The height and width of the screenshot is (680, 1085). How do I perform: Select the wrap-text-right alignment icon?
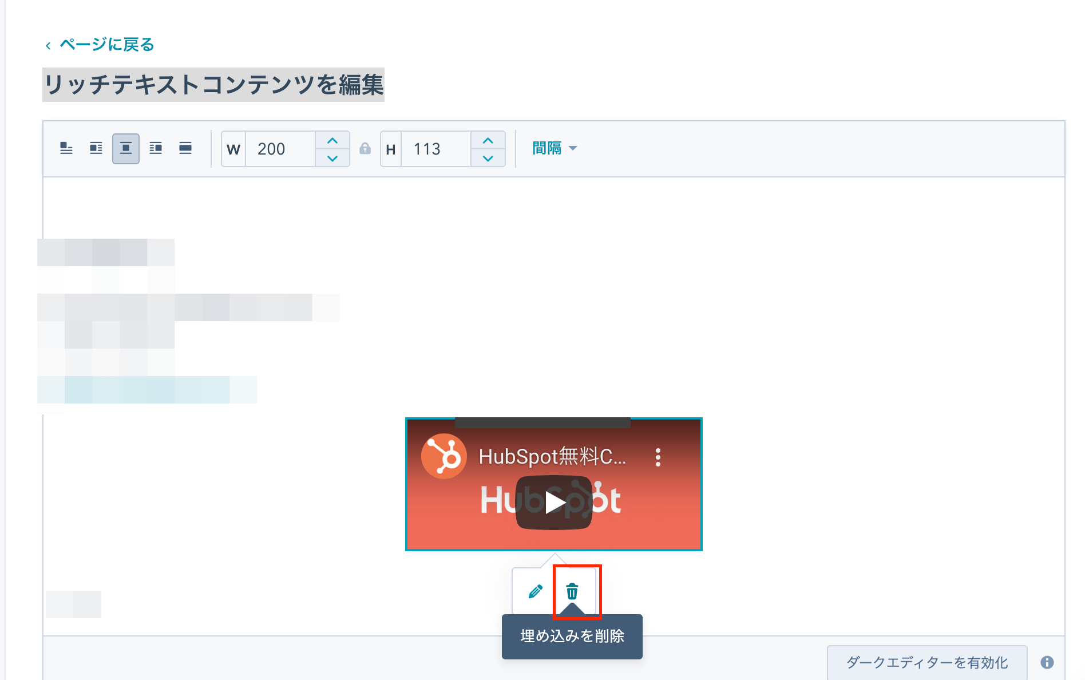pyautogui.click(x=156, y=149)
